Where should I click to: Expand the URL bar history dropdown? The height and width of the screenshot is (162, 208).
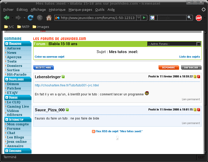tap(139, 18)
